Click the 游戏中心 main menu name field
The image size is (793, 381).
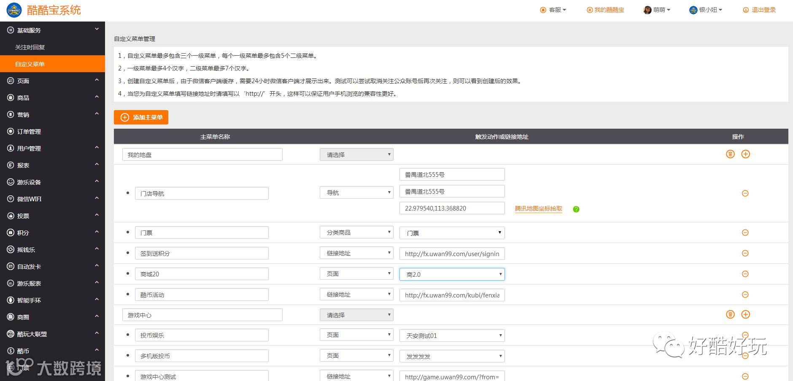click(x=202, y=315)
